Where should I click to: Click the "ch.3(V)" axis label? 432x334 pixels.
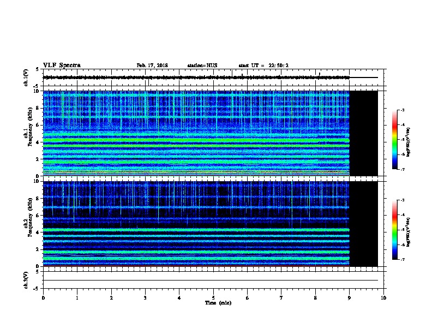click(x=26, y=280)
